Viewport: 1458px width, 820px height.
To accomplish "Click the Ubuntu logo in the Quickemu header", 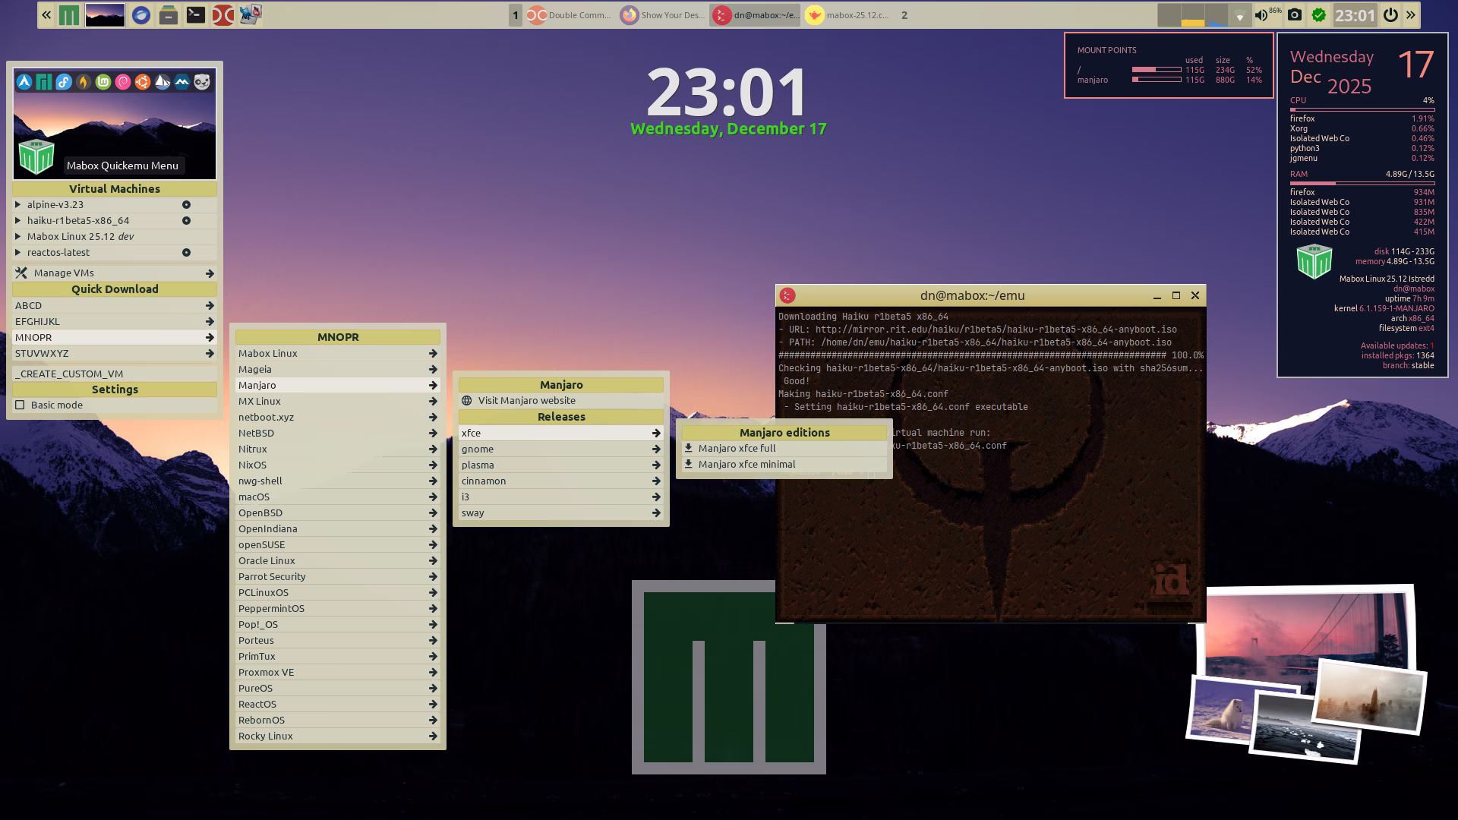I will click(x=143, y=82).
